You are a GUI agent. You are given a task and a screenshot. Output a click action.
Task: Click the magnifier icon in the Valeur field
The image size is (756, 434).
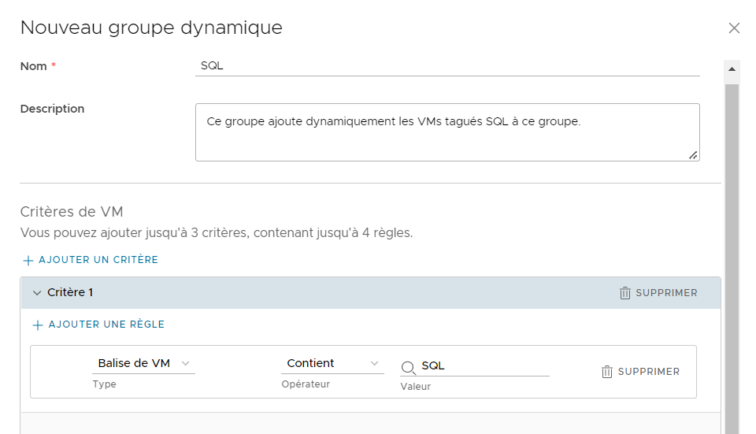[409, 367]
